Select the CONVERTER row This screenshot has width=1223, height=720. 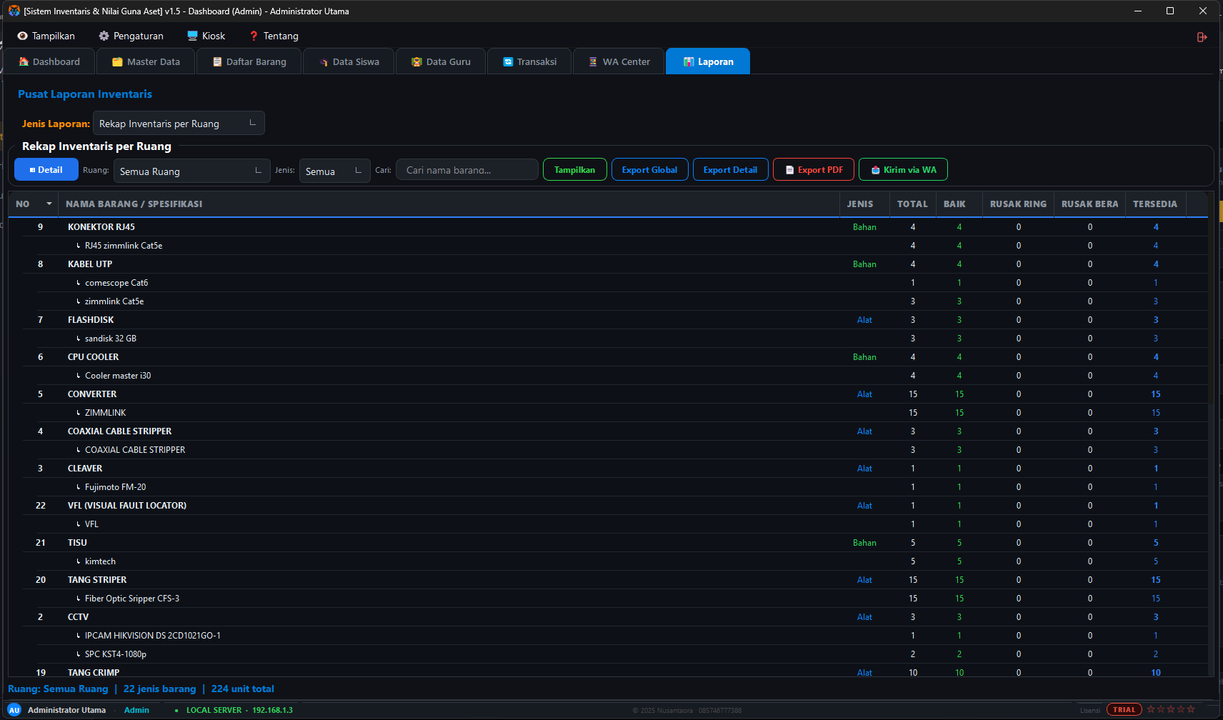click(x=608, y=394)
